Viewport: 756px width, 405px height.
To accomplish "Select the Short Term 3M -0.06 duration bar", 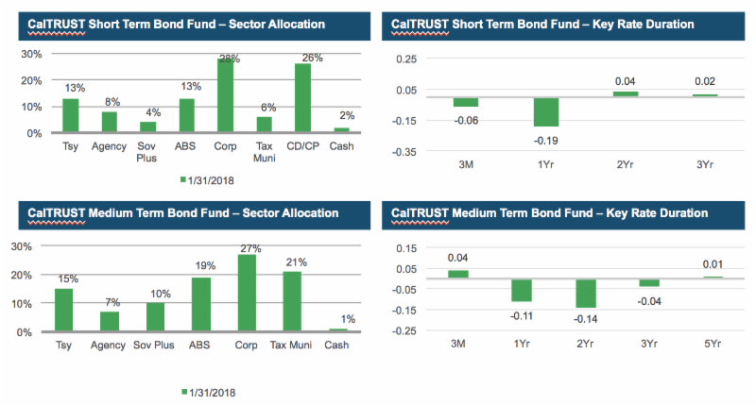I will coord(465,101).
